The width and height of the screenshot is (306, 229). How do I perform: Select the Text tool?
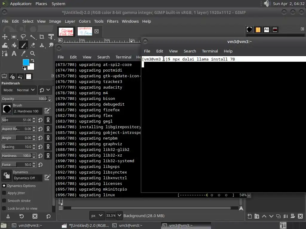click(x=14, y=53)
